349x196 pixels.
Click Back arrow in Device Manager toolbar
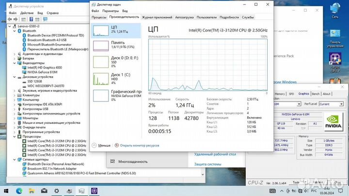pos(10,19)
